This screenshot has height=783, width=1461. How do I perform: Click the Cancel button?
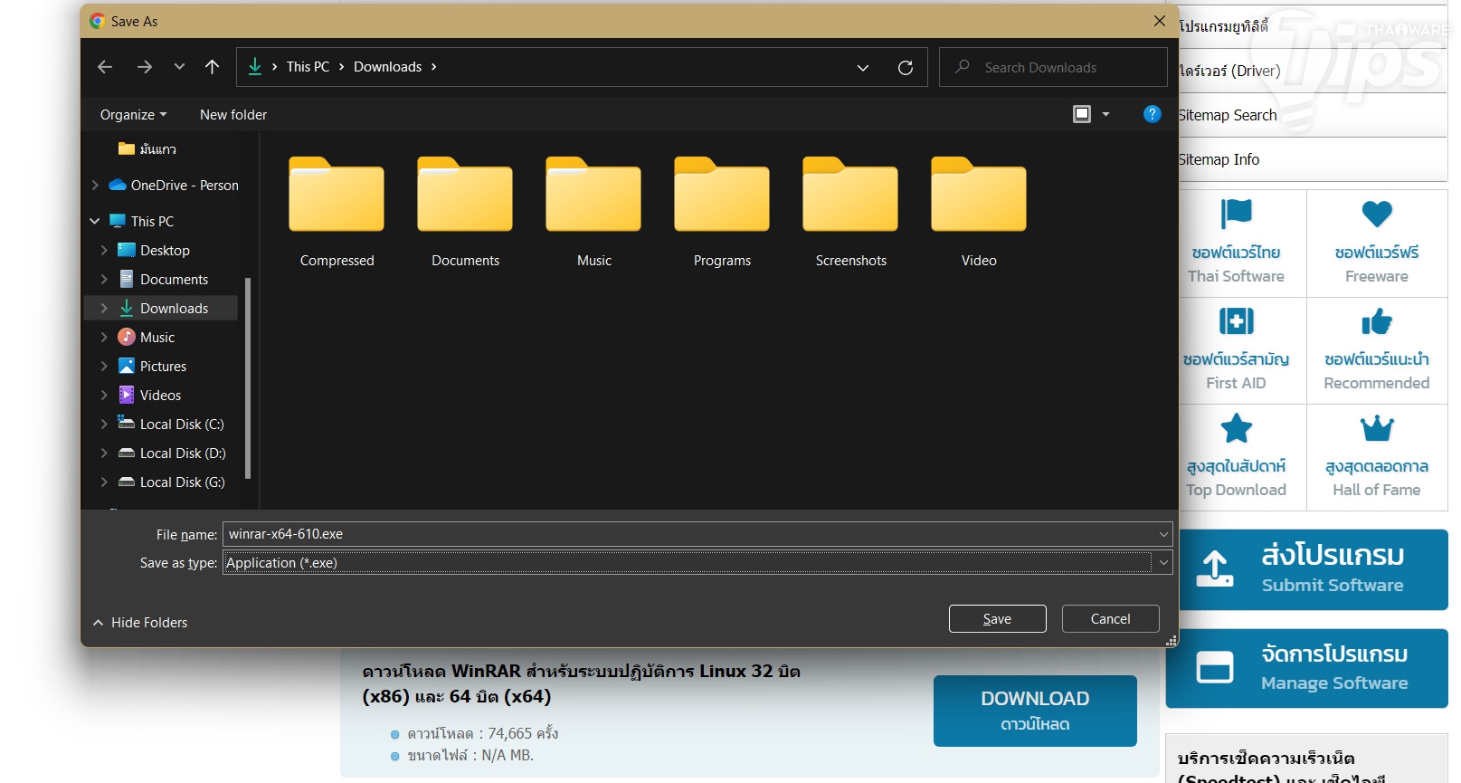click(x=1110, y=619)
